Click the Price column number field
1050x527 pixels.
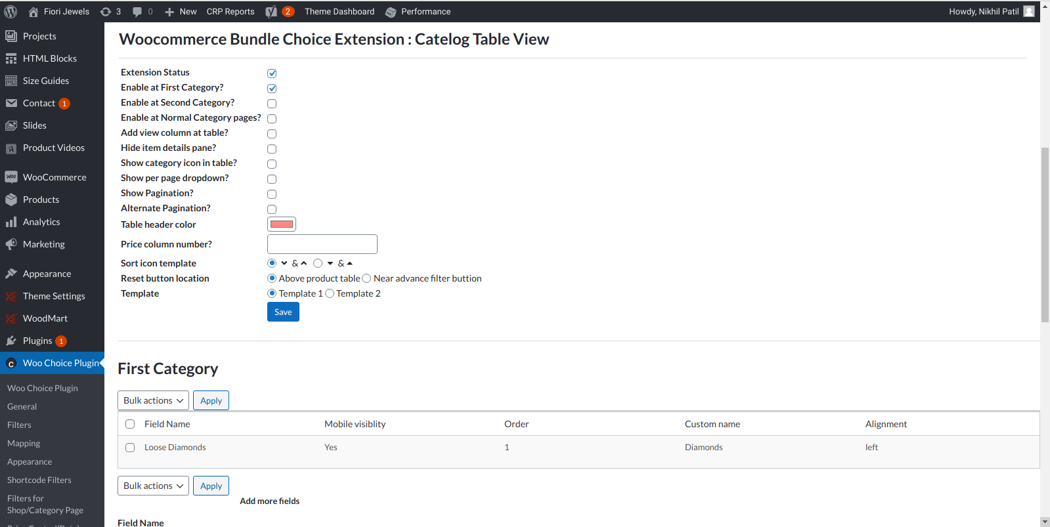coord(322,244)
